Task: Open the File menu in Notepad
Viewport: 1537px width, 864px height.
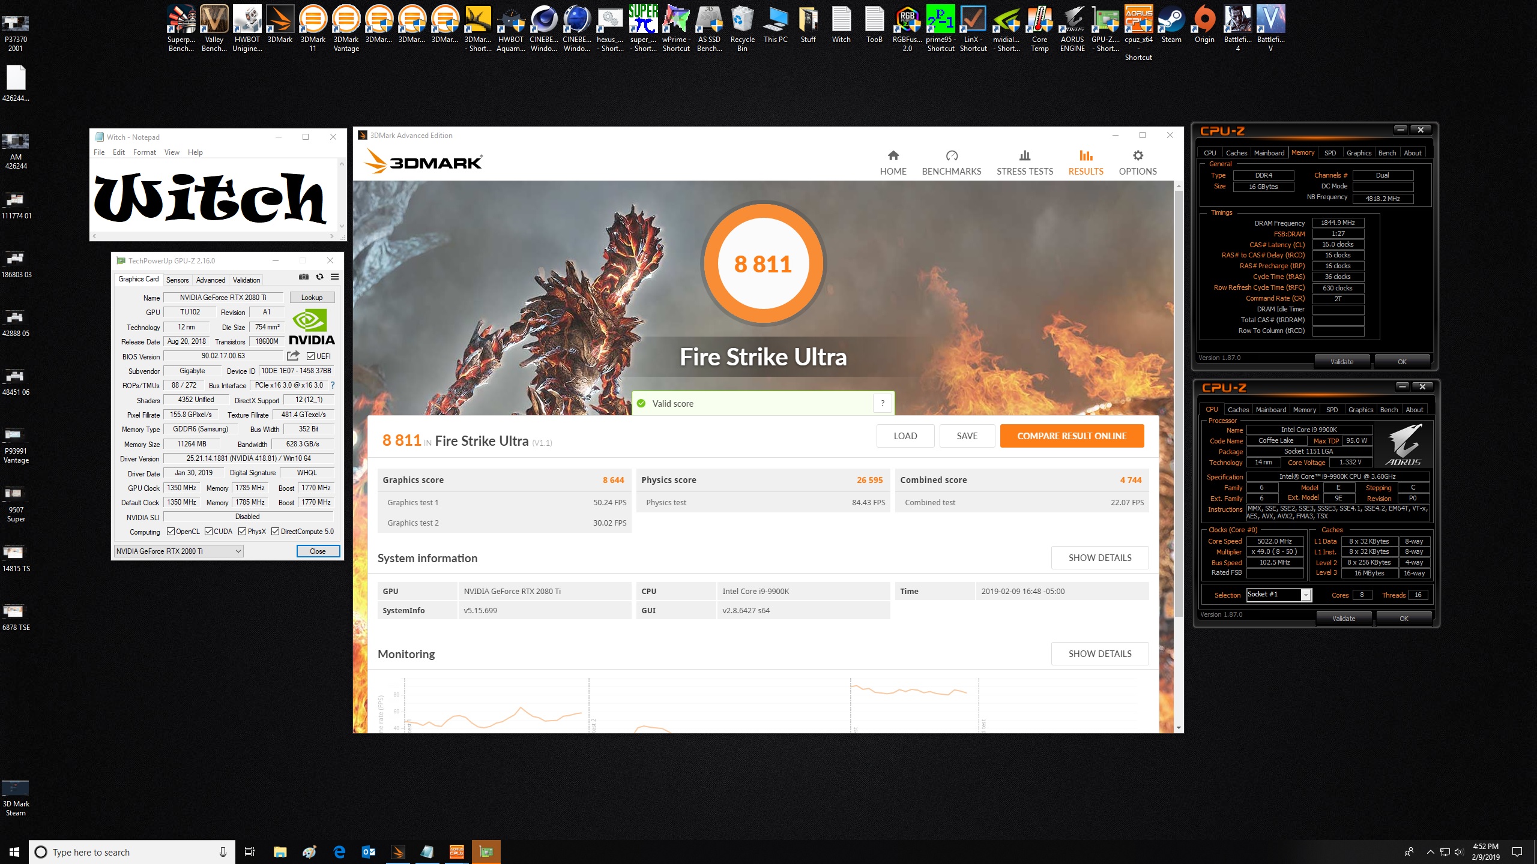Action: click(x=99, y=152)
